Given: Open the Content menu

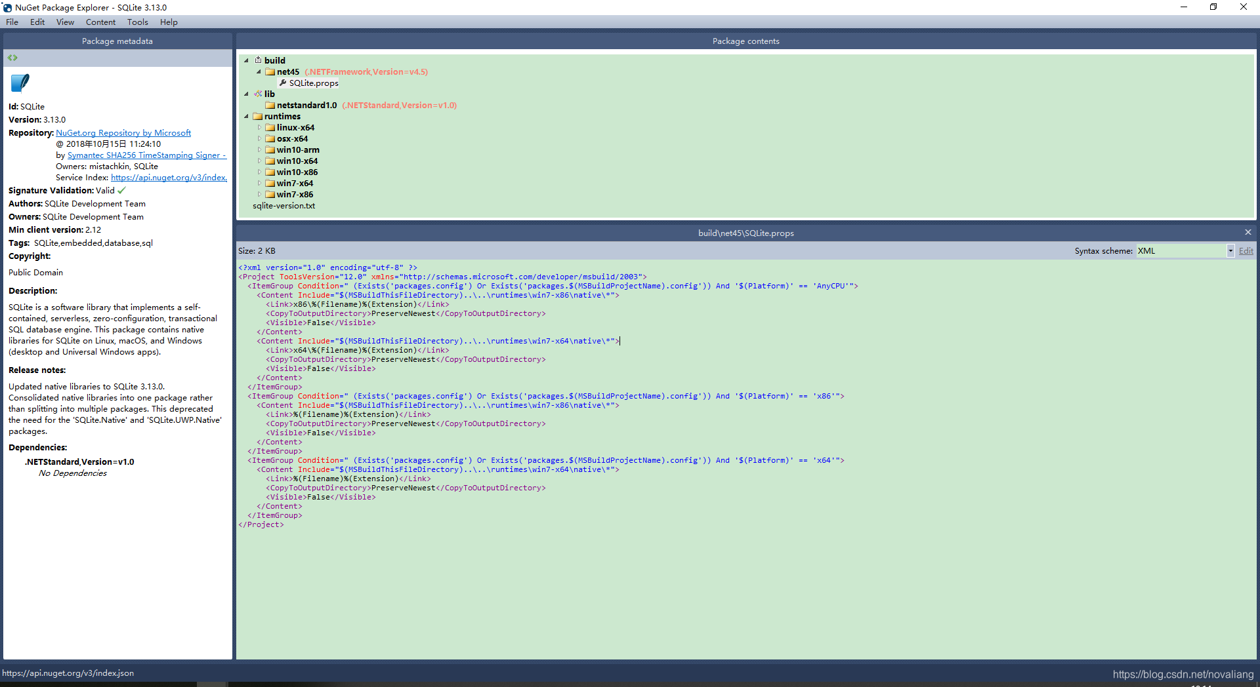Looking at the screenshot, I should (100, 22).
